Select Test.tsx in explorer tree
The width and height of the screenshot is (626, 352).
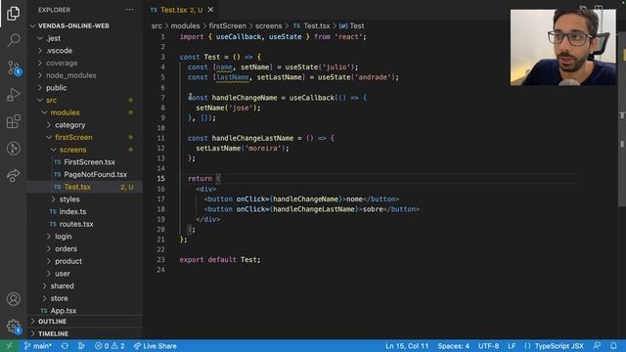(85, 187)
